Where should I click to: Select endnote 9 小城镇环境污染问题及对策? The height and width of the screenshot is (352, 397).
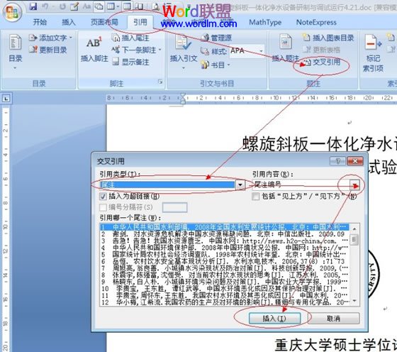pyautogui.click(x=224, y=282)
